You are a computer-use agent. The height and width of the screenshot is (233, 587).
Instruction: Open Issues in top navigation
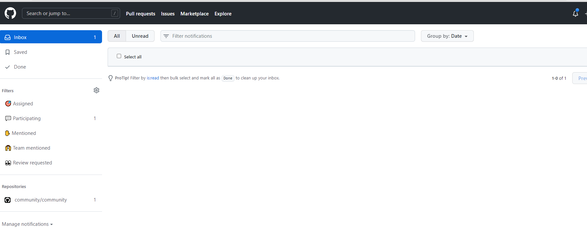pos(168,13)
